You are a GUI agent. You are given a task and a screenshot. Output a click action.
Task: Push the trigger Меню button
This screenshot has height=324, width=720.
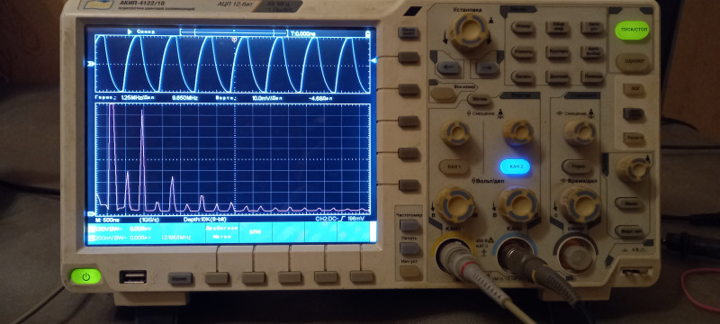(x=628, y=203)
